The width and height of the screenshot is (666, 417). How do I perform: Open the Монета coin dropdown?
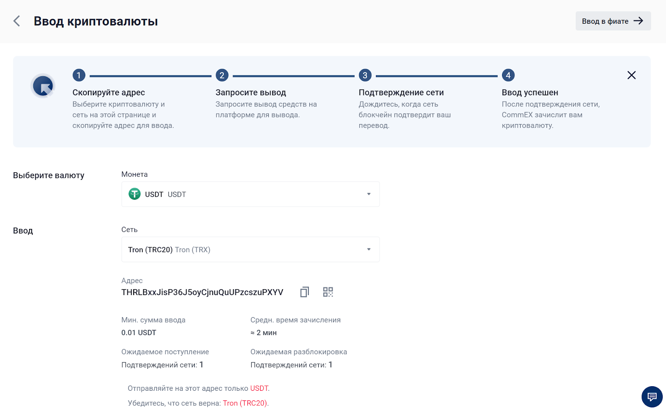click(x=250, y=194)
